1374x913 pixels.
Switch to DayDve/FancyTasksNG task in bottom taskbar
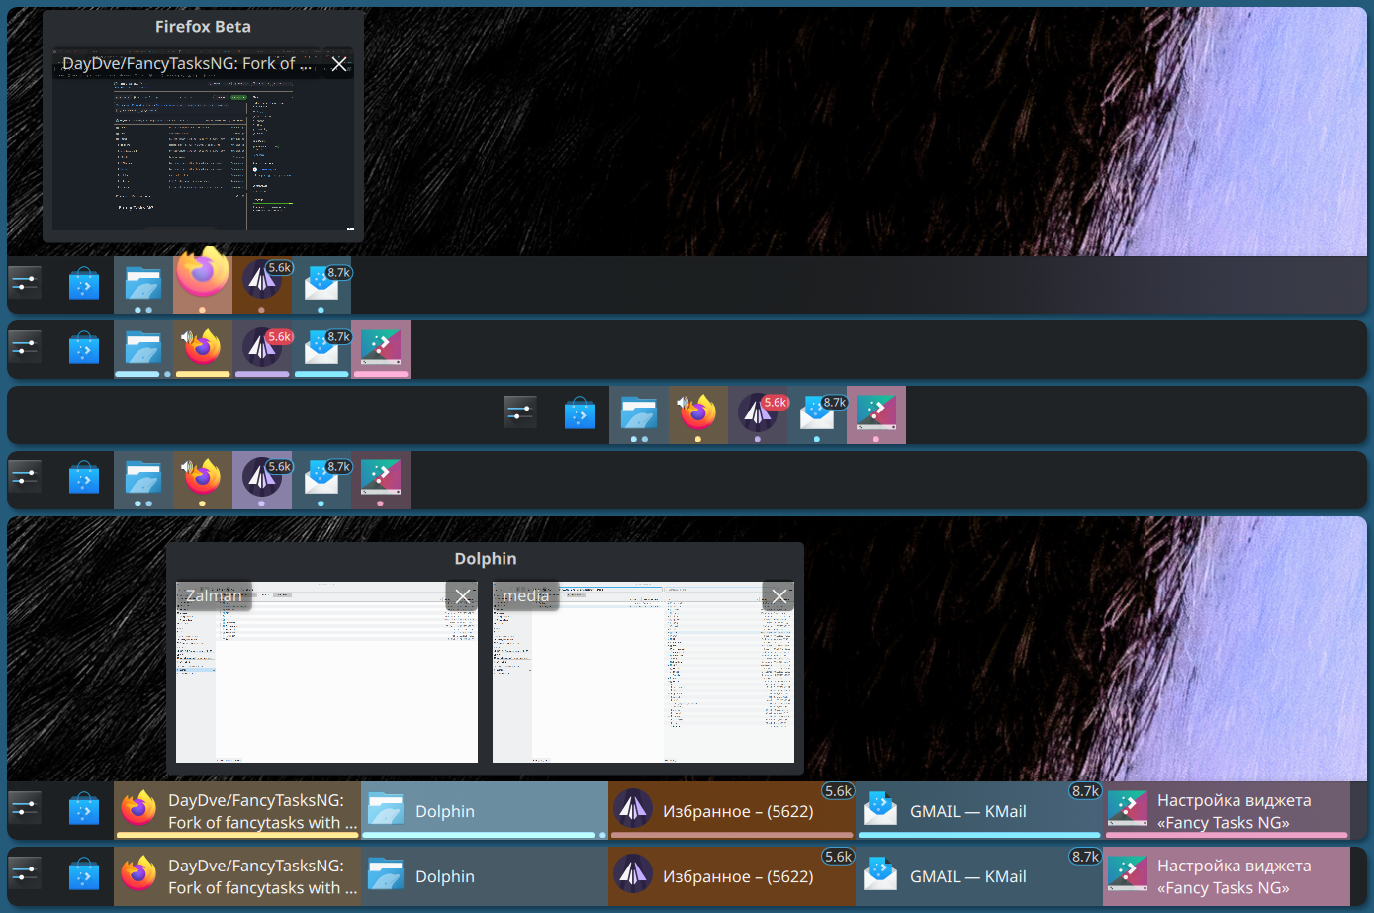point(237,876)
